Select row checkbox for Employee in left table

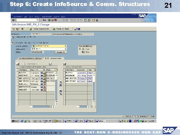pyautogui.click(x=17, y=84)
